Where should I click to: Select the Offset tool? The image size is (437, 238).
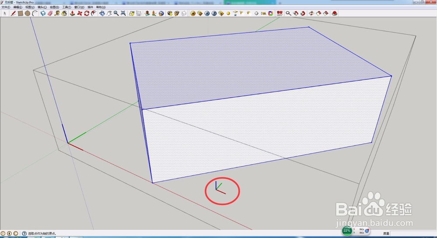(94, 14)
